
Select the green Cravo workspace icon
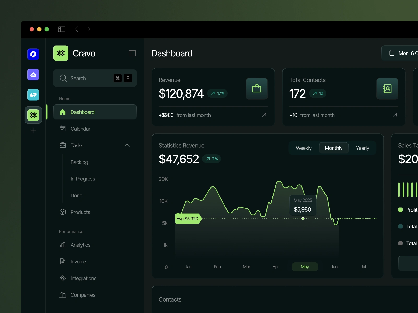[x=33, y=115]
